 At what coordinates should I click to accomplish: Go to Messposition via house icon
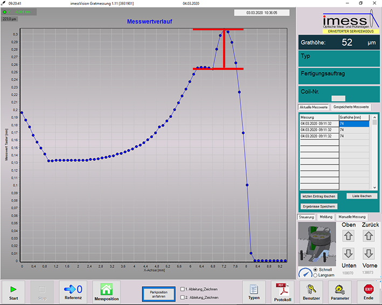[106, 289]
